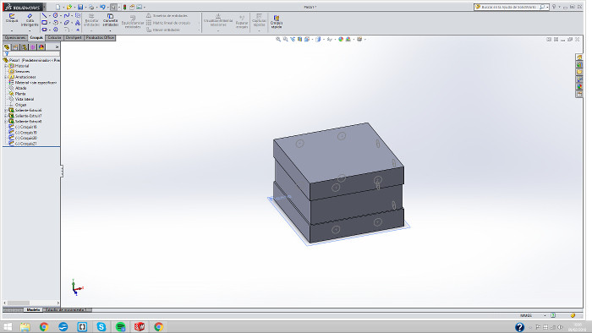Click the Edit appearance color sphere icon
The image size is (592, 333).
(341, 39)
